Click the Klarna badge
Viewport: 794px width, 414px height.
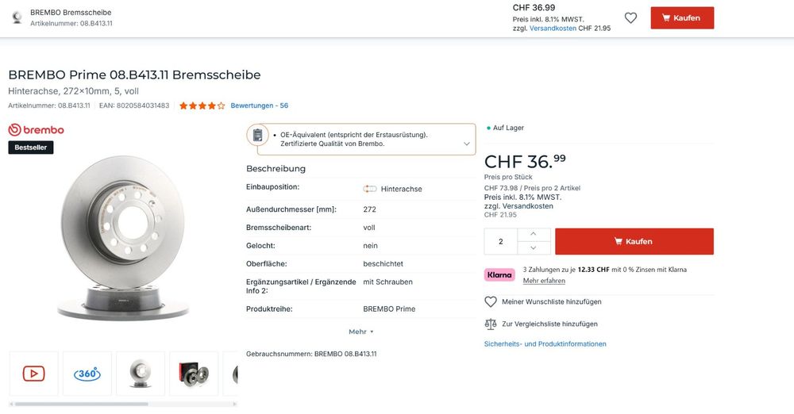(x=499, y=275)
